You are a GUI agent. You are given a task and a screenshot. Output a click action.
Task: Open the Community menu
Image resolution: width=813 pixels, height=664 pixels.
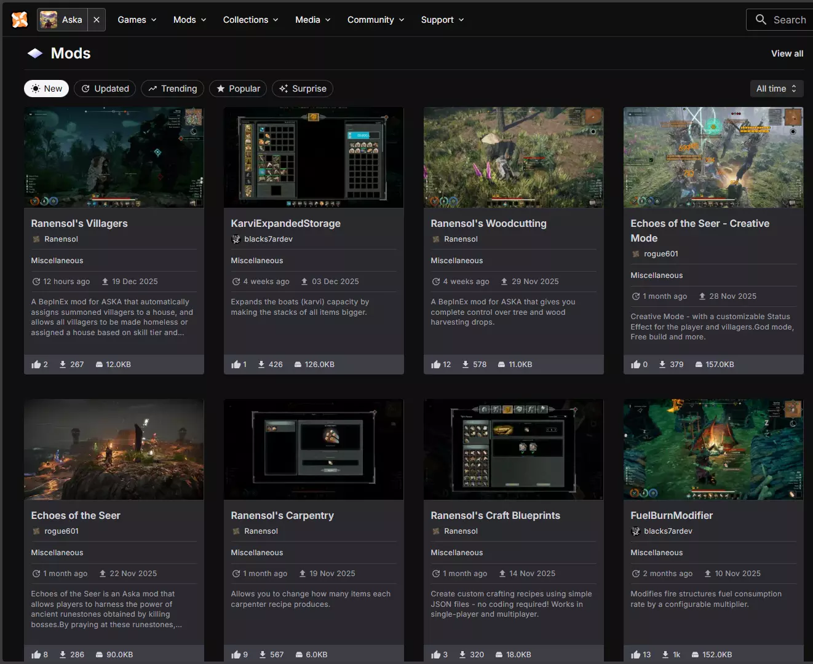click(x=376, y=20)
